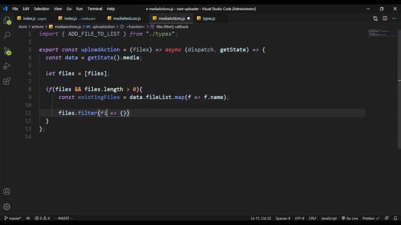Click the master branch indicator
Screen dimensions: 401x225
13,218
